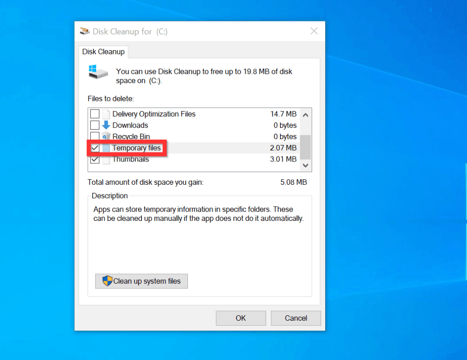Click the Recycle Bin icon in list
467x360 pixels.
[x=106, y=136]
